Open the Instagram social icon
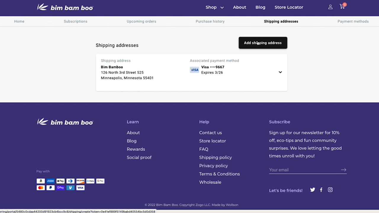Image resolution: width=379 pixels, height=213 pixels. [x=330, y=190]
